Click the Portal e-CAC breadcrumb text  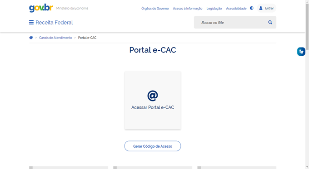(87, 38)
